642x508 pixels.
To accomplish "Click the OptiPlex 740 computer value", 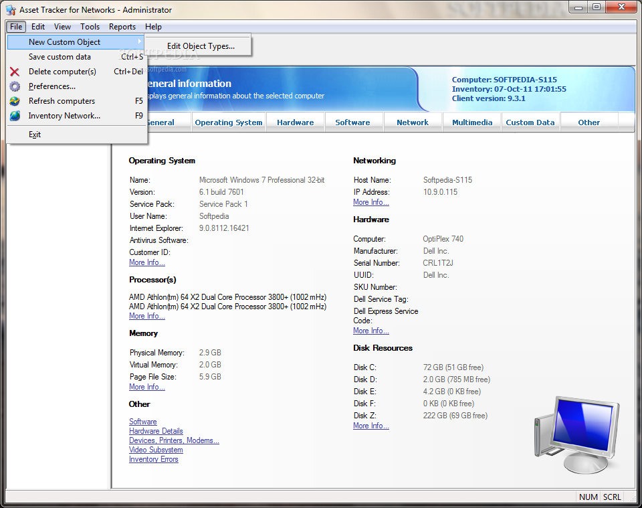I will pos(443,239).
